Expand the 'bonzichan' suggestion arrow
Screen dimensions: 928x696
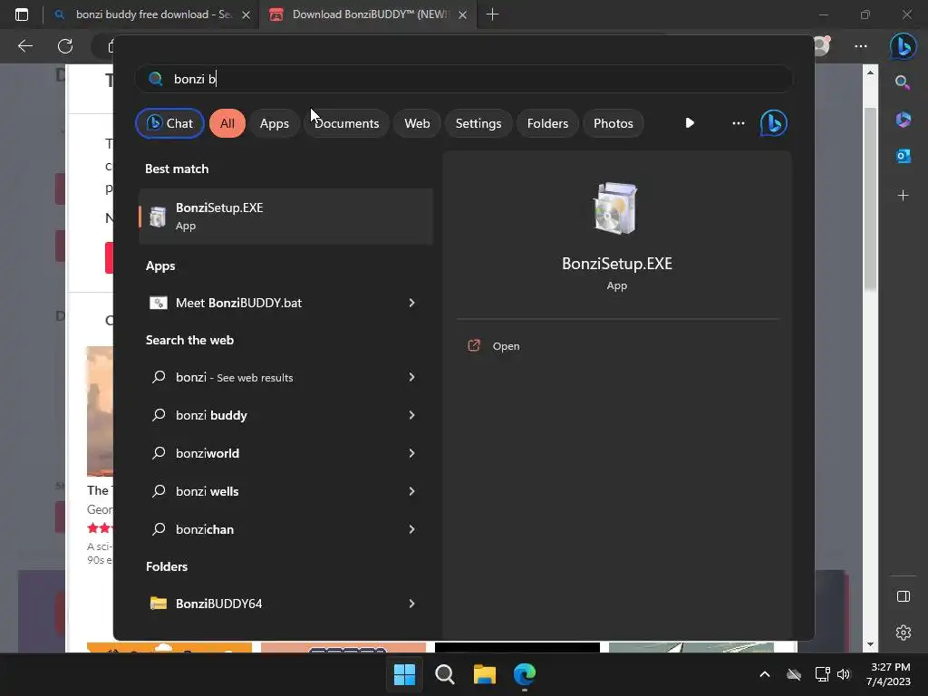point(412,529)
